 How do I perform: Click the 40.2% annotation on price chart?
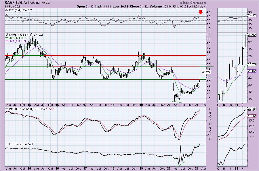point(206,72)
